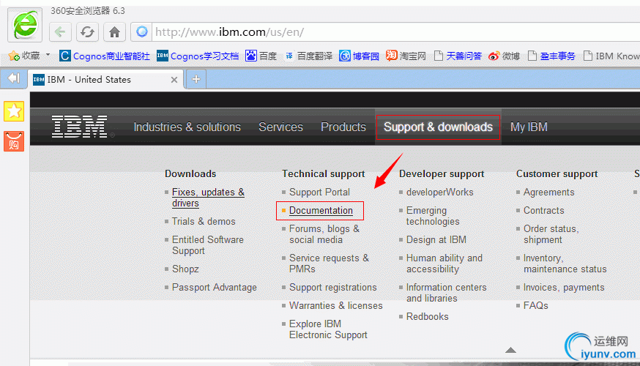Open the home page with the house icon
The height and width of the screenshot is (366, 640).
[114, 31]
